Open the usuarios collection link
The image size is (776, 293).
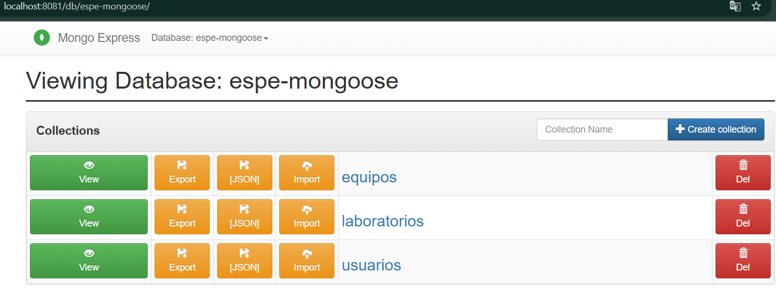pyautogui.click(x=371, y=265)
